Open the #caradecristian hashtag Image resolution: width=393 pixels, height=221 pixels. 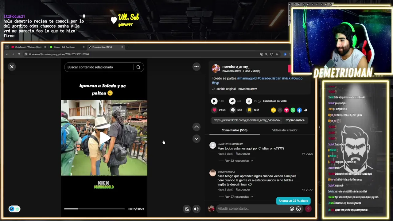click(x=269, y=78)
